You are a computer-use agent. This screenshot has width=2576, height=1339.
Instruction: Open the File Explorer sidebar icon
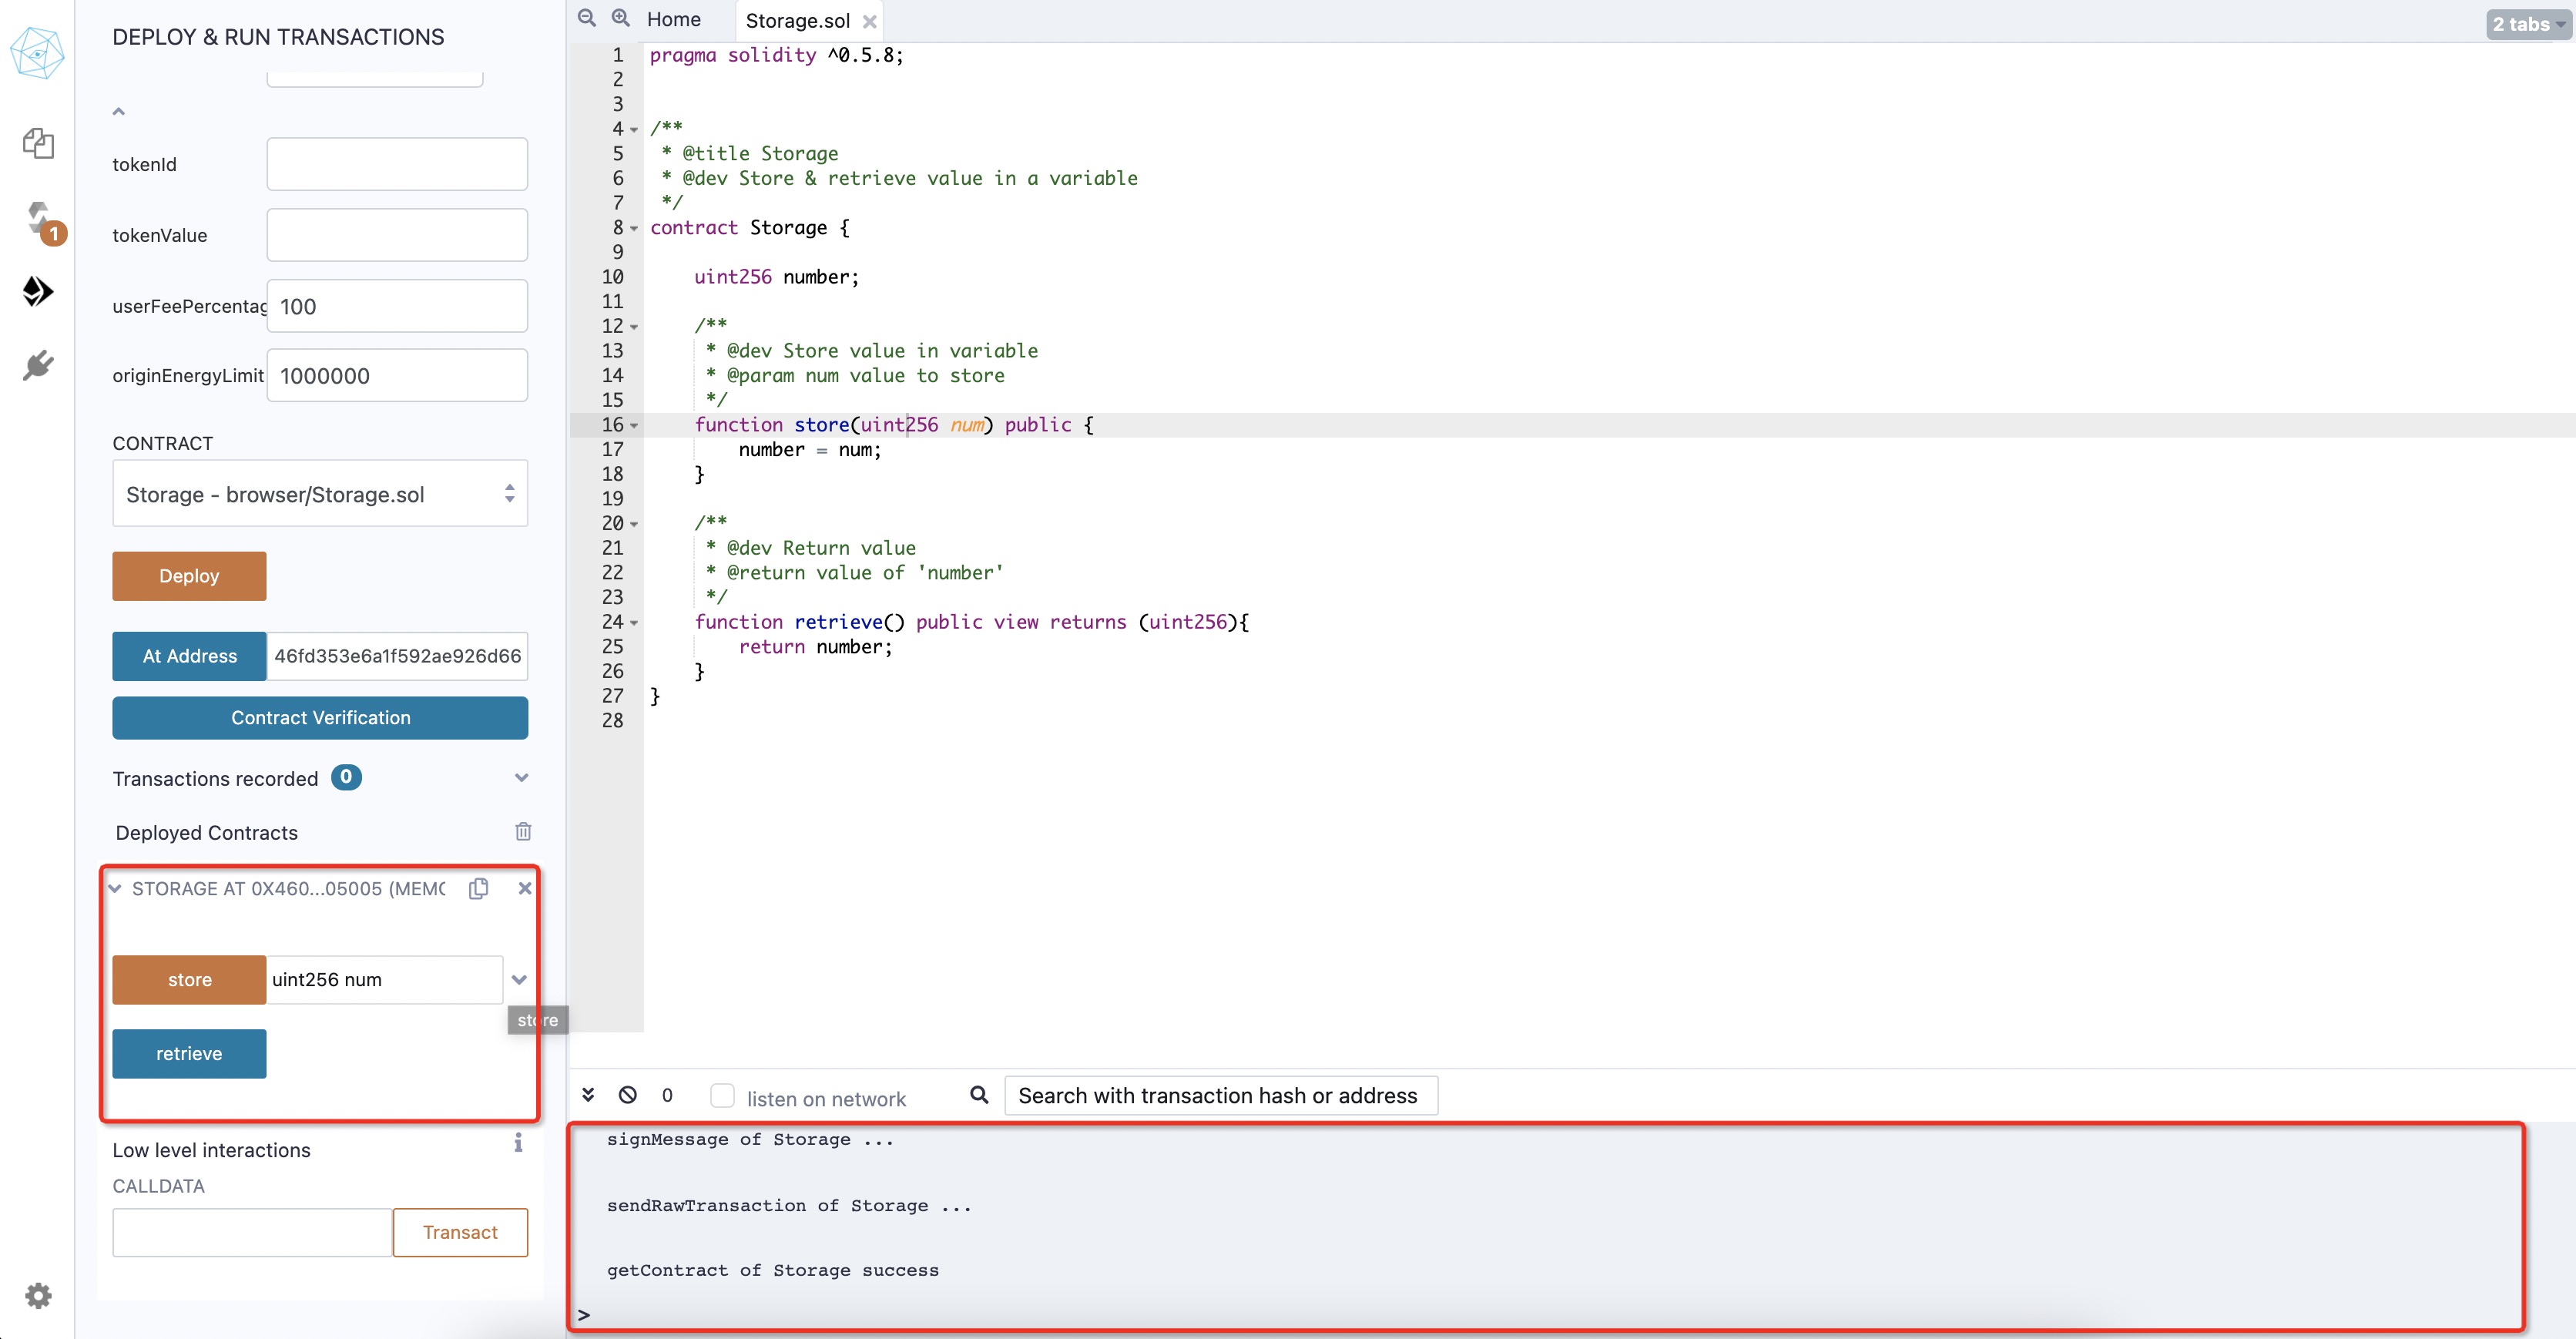click(x=38, y=143)
